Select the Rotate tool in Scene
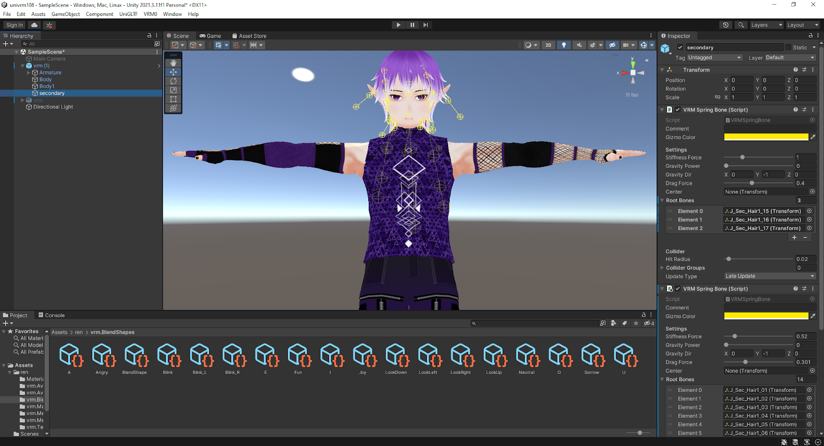824x446 pixels. tap(173, 81)
